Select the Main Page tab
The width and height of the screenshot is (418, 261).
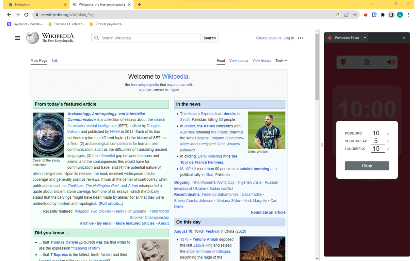[x=39, y=61]
